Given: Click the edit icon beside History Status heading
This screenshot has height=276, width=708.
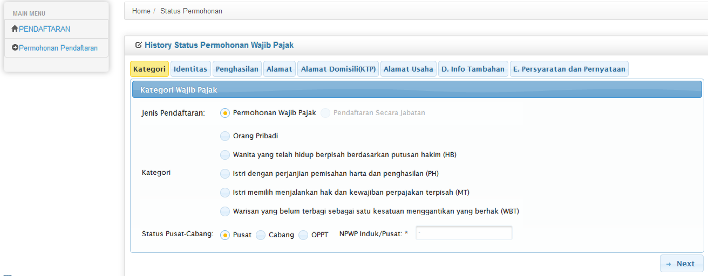Looking at the screenshot, I should 139,45.
